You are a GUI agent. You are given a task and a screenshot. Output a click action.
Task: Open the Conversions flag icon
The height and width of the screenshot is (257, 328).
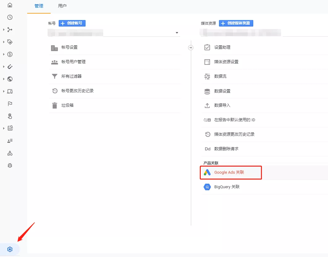pos(10,104)
